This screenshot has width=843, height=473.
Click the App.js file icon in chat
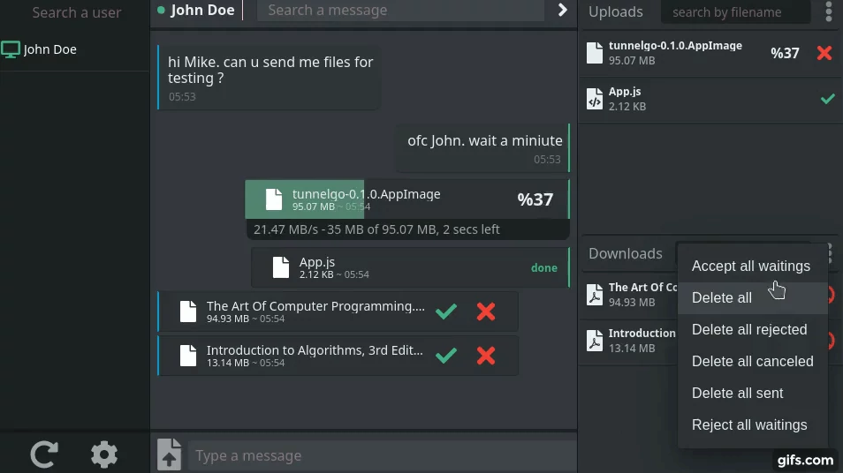point(281,267)
